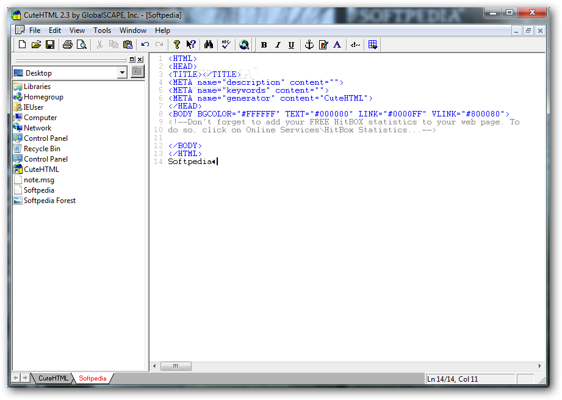Screen dimensions: 562x400
Task: Insert image with the picture icon
Action: point(323,45)
